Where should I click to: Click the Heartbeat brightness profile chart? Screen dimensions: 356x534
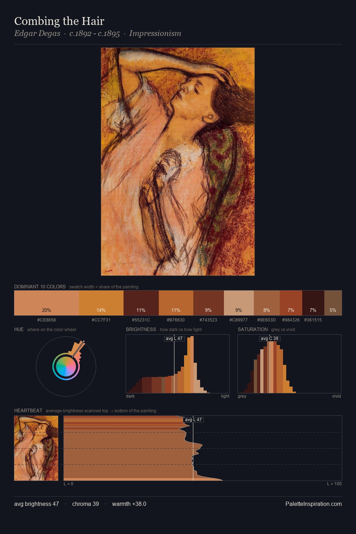point(203,448)
